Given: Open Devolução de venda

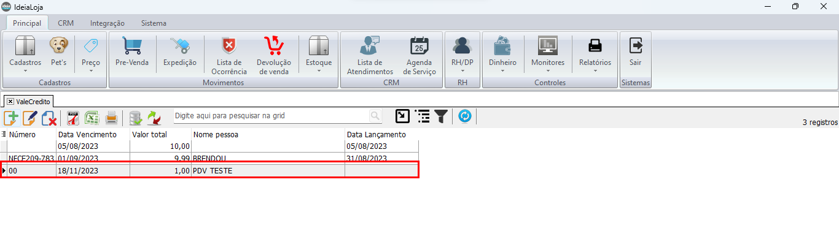Looking at the screenshot, I should [x=273, y=55].
